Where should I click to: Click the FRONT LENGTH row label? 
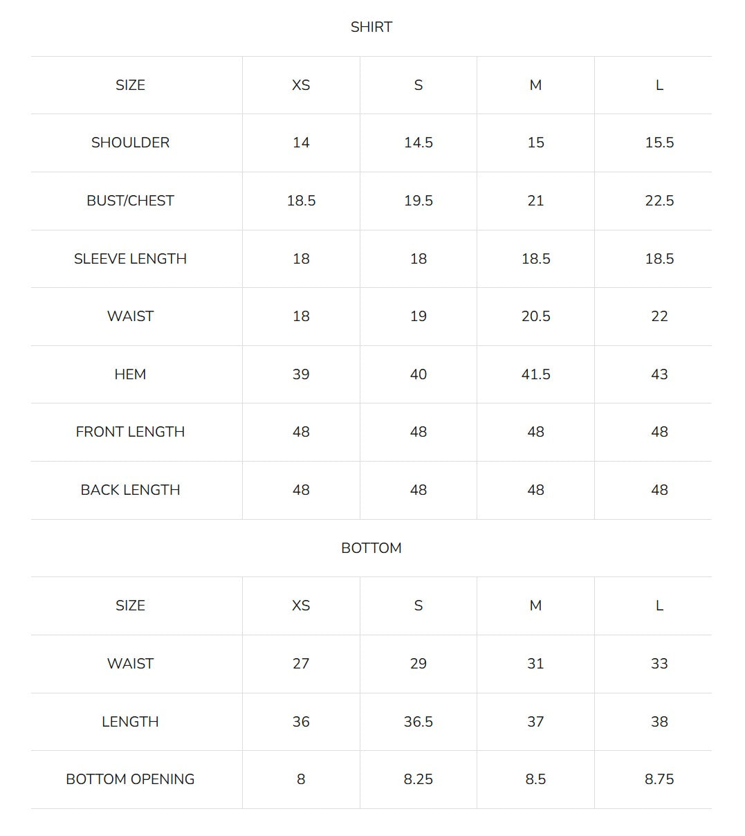[130, 432]
